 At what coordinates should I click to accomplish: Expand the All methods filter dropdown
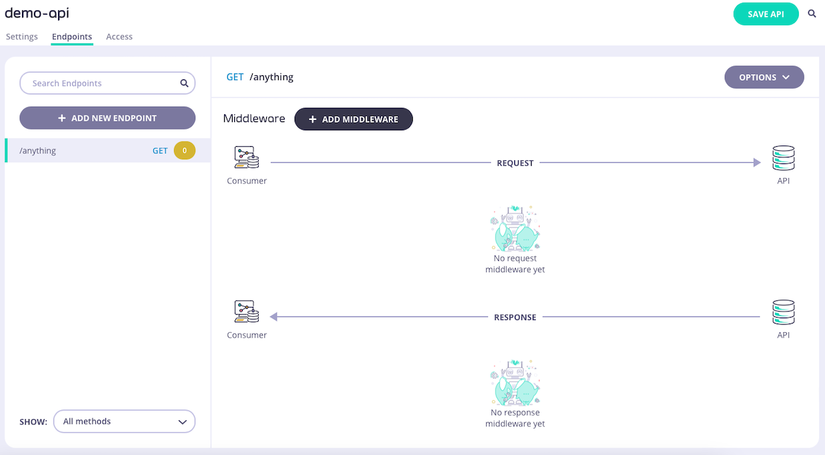point(124,422)
